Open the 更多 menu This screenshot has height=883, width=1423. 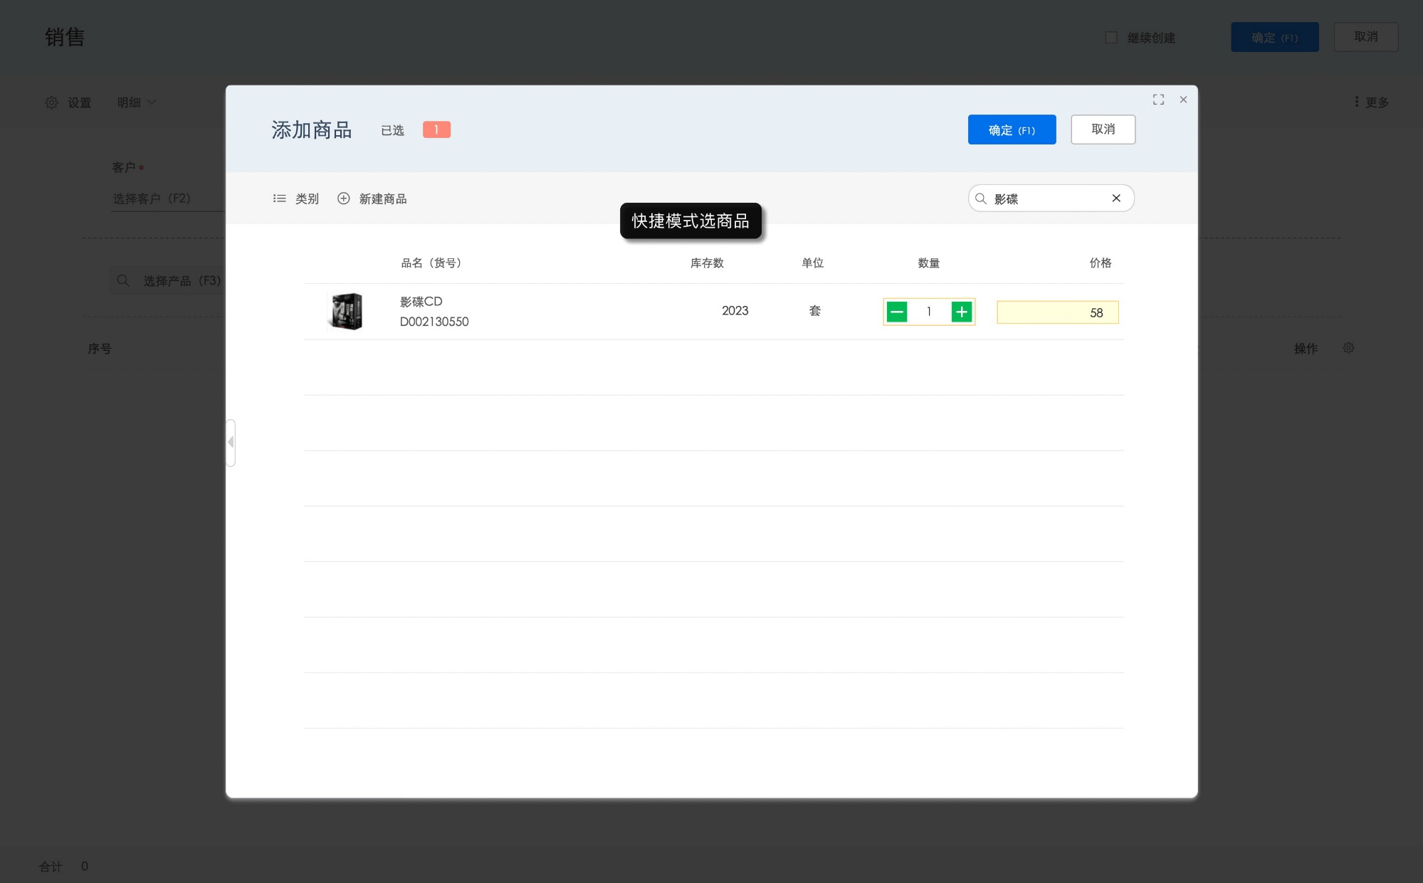pyautogui.click(x=1372, y=102)
